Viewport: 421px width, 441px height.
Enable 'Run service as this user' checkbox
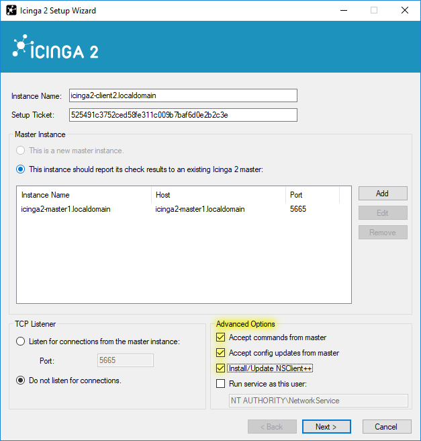click(220, 384)
